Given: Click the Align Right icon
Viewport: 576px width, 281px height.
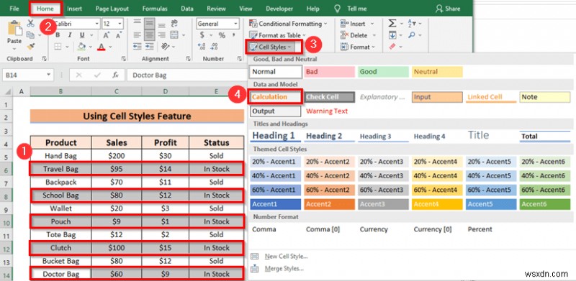Looking at the screenshot, I should [161, 35].
